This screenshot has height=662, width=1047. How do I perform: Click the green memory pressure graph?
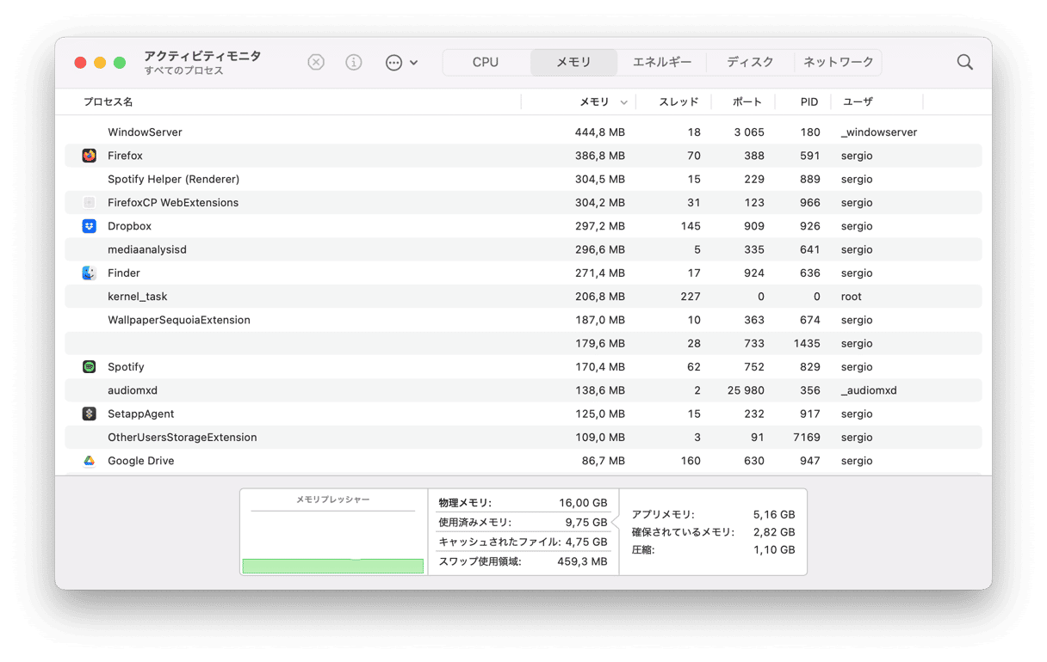332,565
